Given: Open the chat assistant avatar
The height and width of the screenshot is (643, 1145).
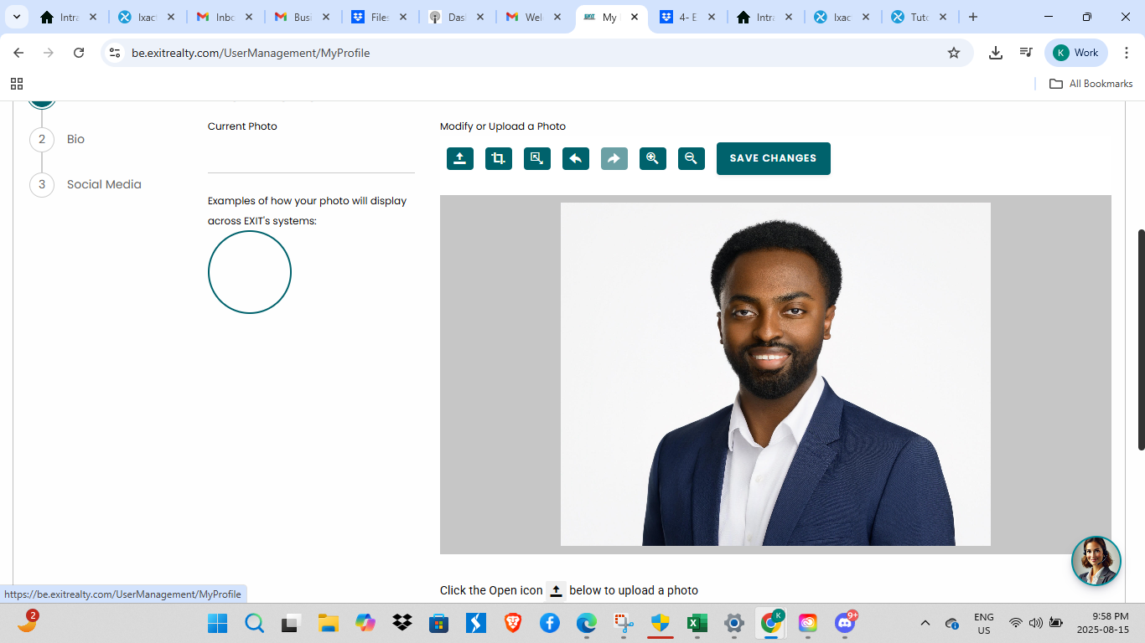Looking at the screenshot, I should [x=1096, y=561].
